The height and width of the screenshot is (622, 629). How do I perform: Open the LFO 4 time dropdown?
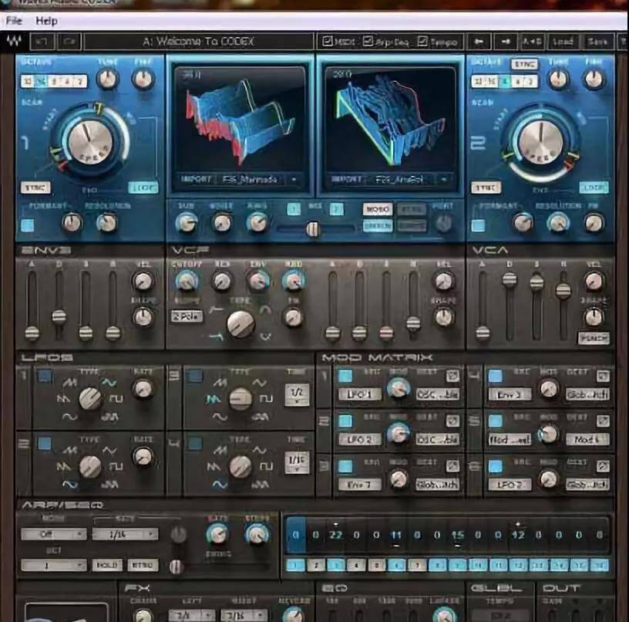tap(297, 462)
